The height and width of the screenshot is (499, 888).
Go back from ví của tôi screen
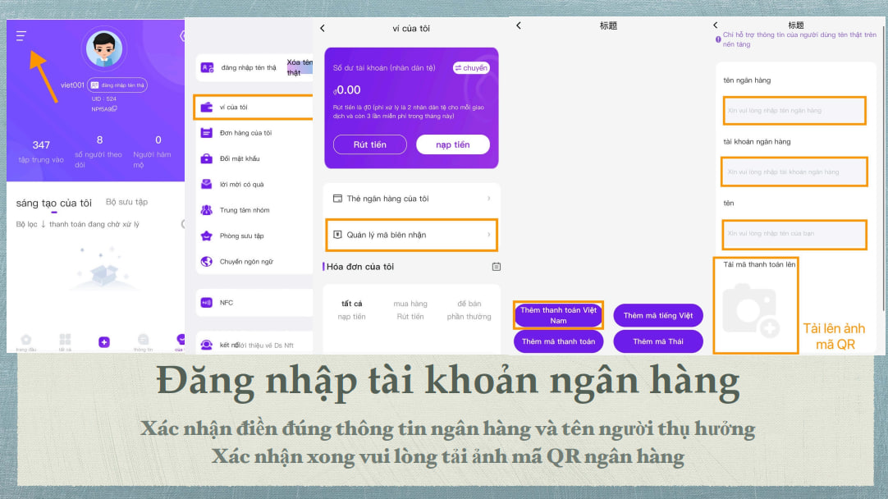[323, 29]
